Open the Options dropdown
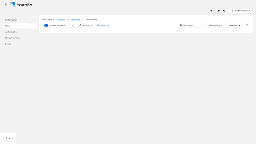 (85, 25)
